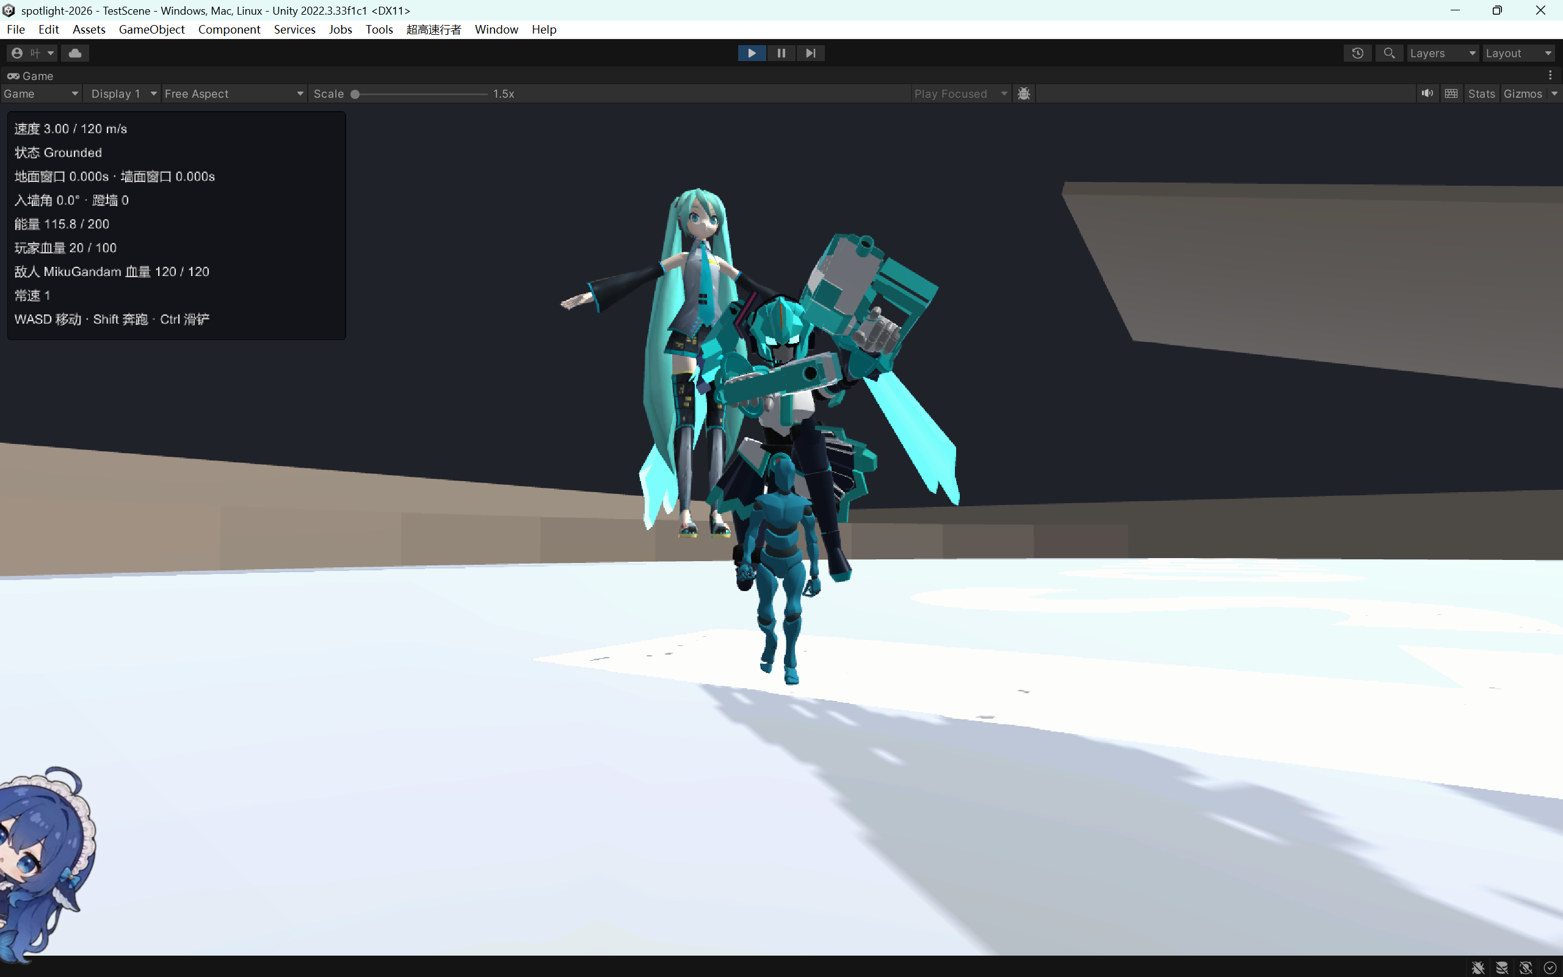Open the Tools menu

click(379, 30)
